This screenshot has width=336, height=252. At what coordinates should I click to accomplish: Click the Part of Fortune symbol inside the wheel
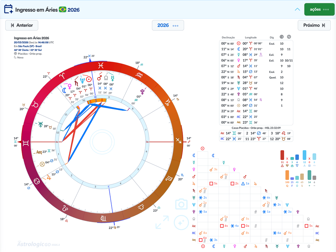[42, 164]
